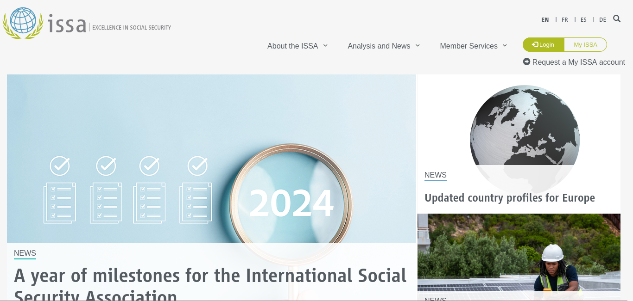Expand the Member Services chevron
The width and height of the screenshot is (633, 301).
[x=505, y=45]
